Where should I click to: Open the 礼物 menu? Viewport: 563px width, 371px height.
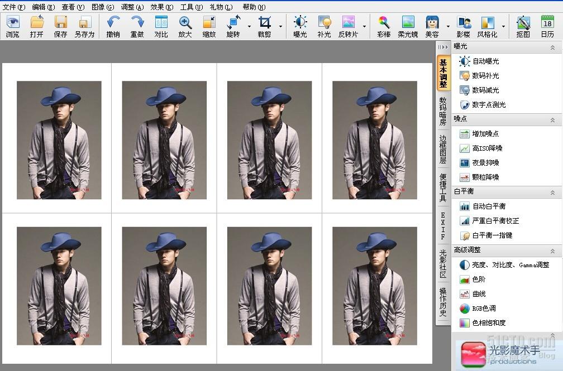coord(221,7)
